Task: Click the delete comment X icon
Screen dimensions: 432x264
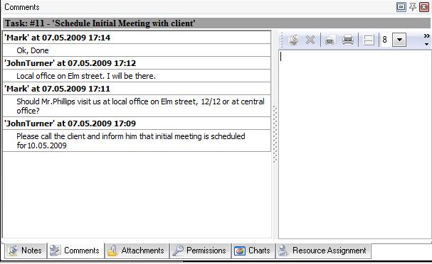Action: pyautogui.click(x=310, y=40)
